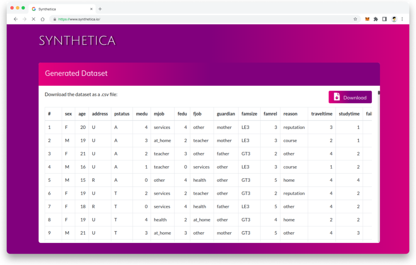This screenshot has width=416, height=265.
Task: Click the browser forward arrow
Action: coord(24,19)
